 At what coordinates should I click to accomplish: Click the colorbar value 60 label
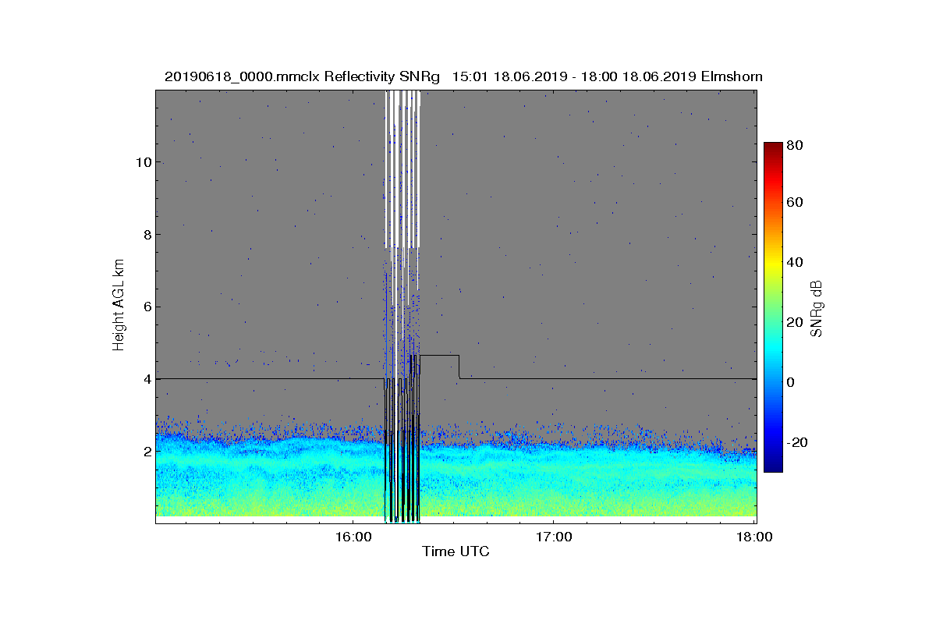(x=796, y=203)
